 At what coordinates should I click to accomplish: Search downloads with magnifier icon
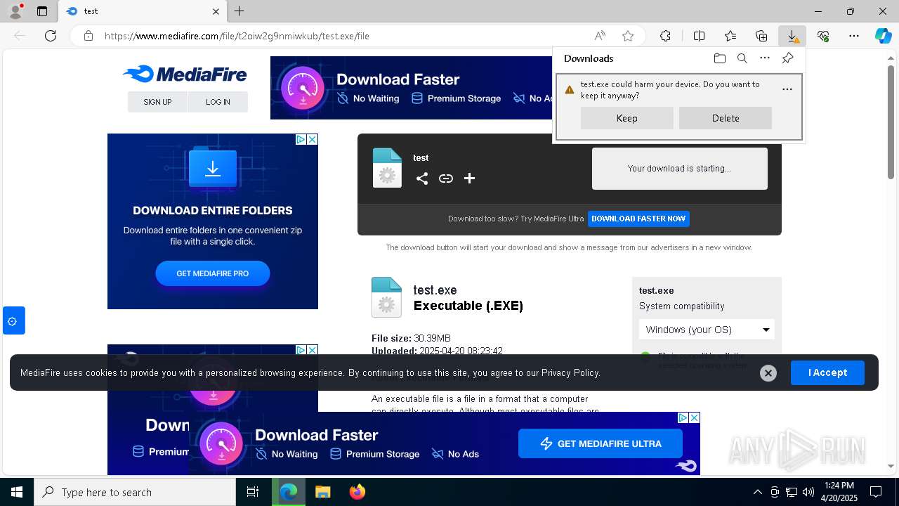742,58
